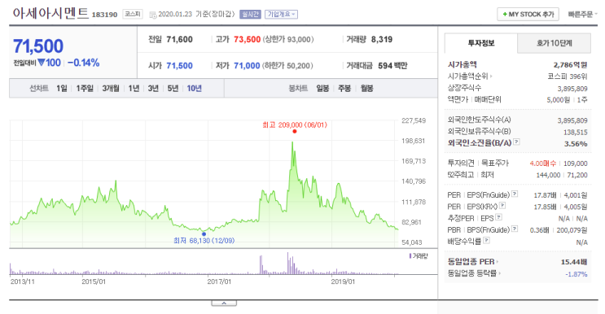Switch to the 호가10단계 tab

click(554, 43)
